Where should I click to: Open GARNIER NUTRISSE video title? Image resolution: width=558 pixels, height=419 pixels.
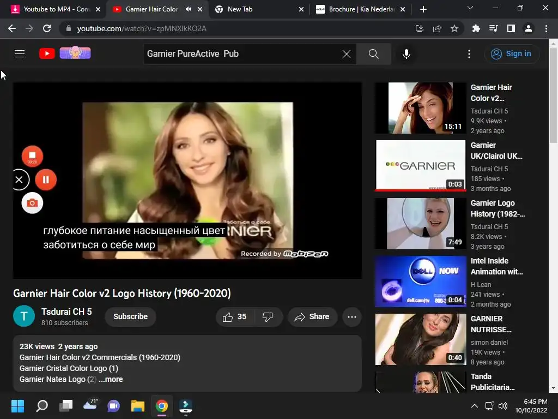click(491, 324)
